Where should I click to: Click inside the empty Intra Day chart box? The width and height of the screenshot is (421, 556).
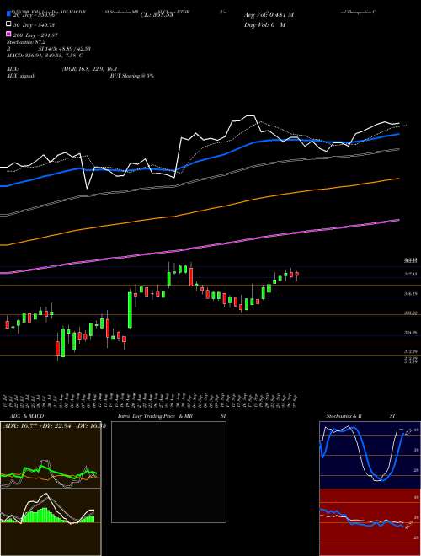pos(168,472)
